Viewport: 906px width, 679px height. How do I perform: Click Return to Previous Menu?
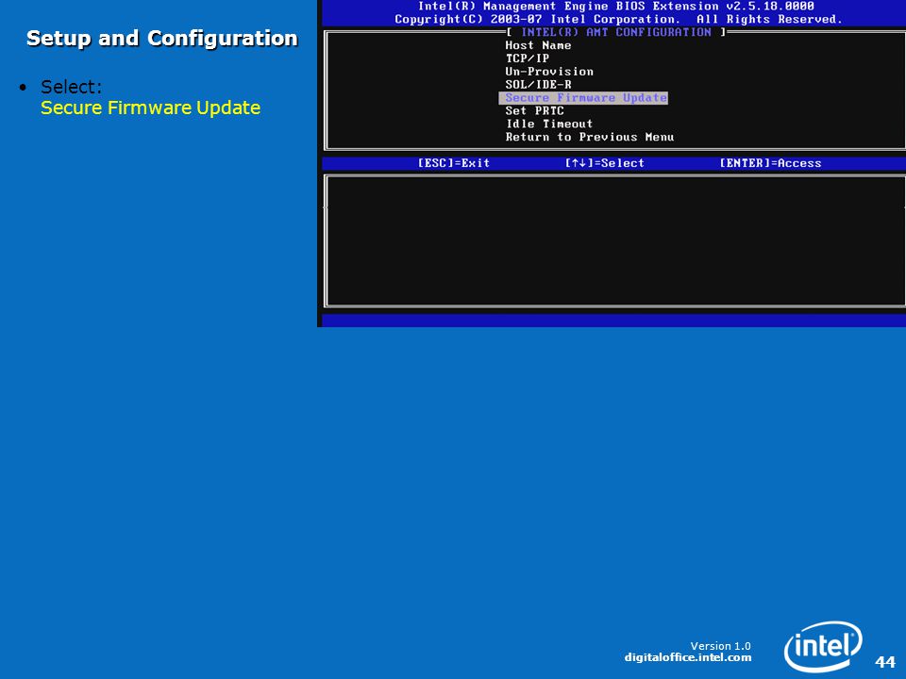[x=589, y=137]
